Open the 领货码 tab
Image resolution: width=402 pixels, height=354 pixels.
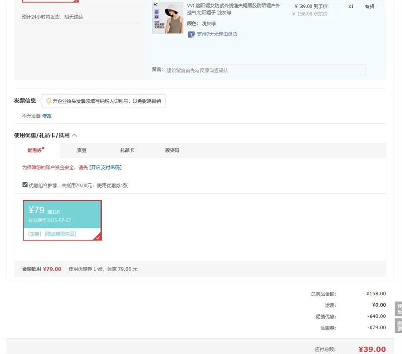[172, 150]
